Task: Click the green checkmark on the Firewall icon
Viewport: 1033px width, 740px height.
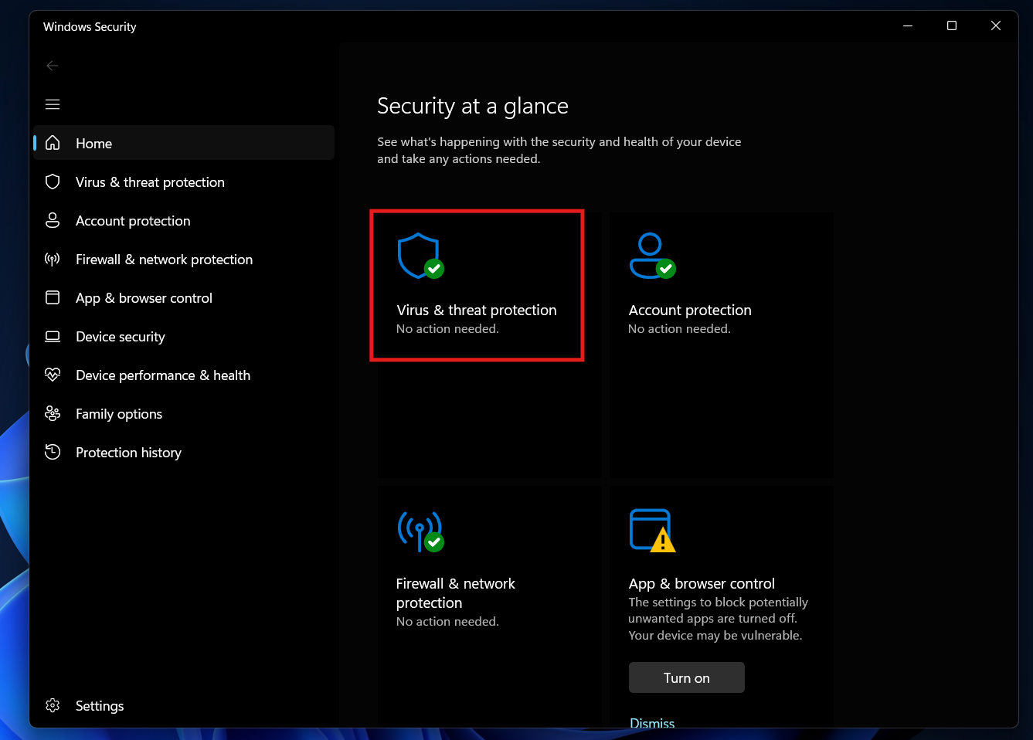Action: coord(433,542)
